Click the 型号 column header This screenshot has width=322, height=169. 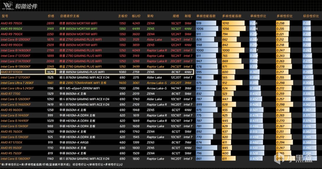click(x=5, y=16)
